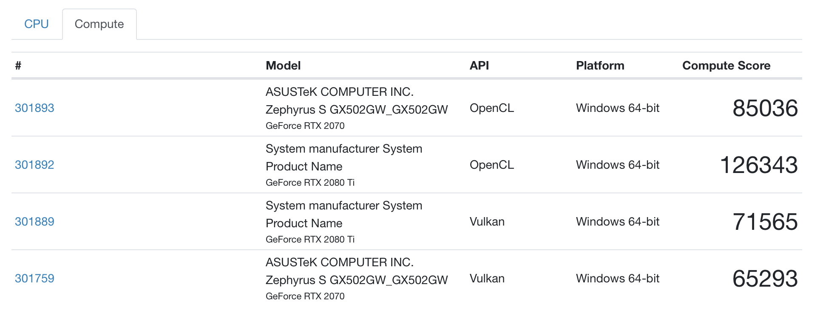Screen dimensions: 823x318
Task: Select the Compute tab
Action: [x=99, y=24]
